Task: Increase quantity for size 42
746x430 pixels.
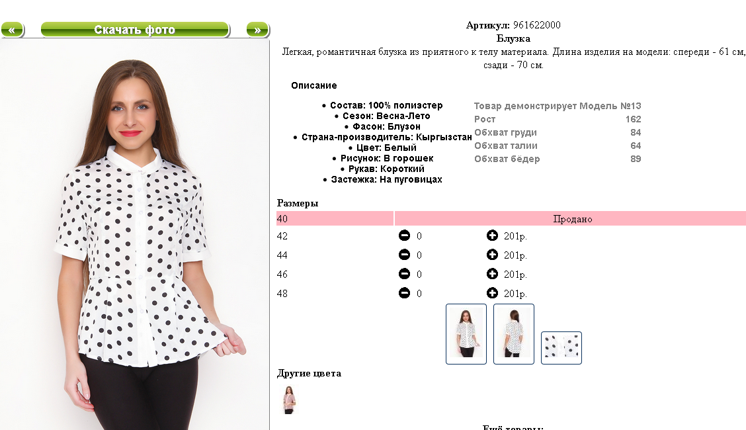Action: click(493, 236)
